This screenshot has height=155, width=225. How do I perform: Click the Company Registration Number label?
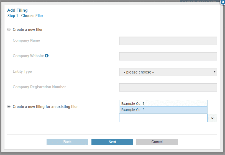coord(39,87)
